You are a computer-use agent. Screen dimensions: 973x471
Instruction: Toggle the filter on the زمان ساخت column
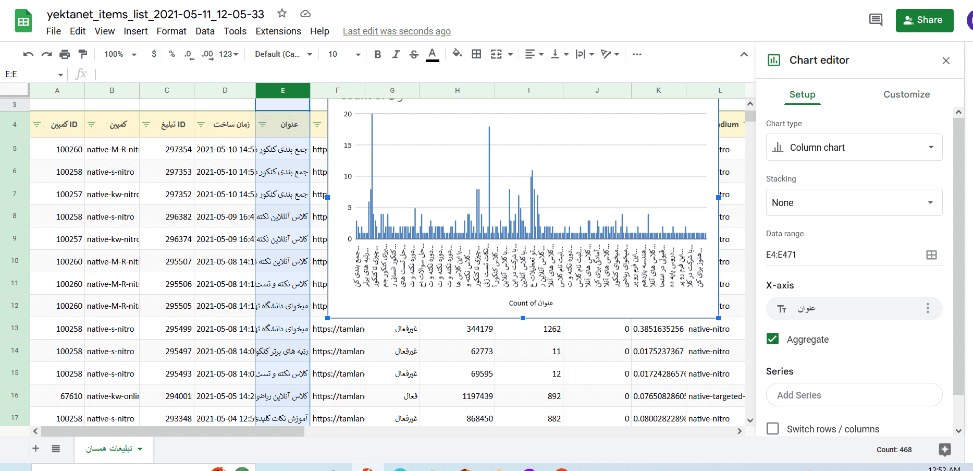[201, 125]
